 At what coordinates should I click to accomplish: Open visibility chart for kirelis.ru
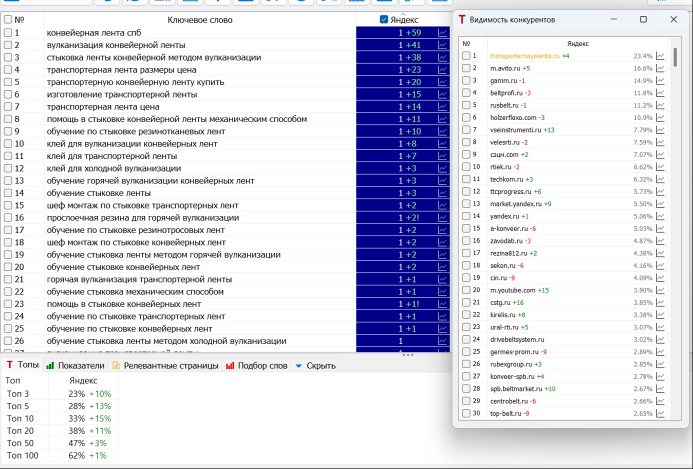[x=661, y=315]
